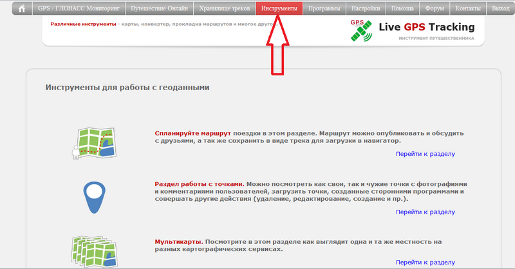Screen dimensions: 515x269
Task: Log out using the Выход button
Action: pos(500,9)
